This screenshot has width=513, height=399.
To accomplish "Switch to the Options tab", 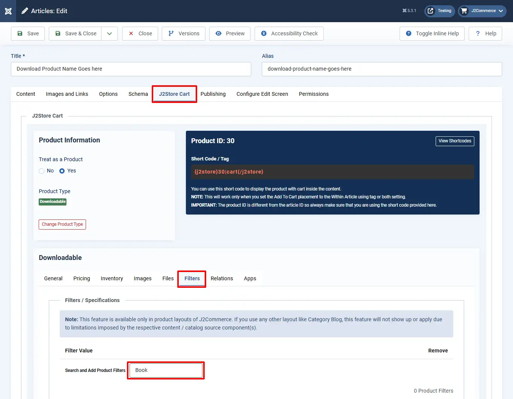I will [109, 94].
